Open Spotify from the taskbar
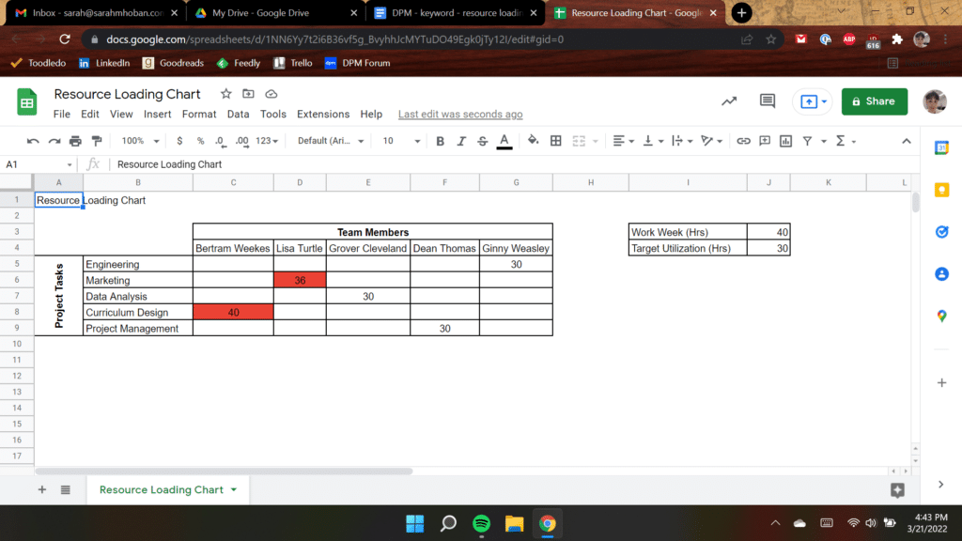The image size is (962, 541). 482,523
